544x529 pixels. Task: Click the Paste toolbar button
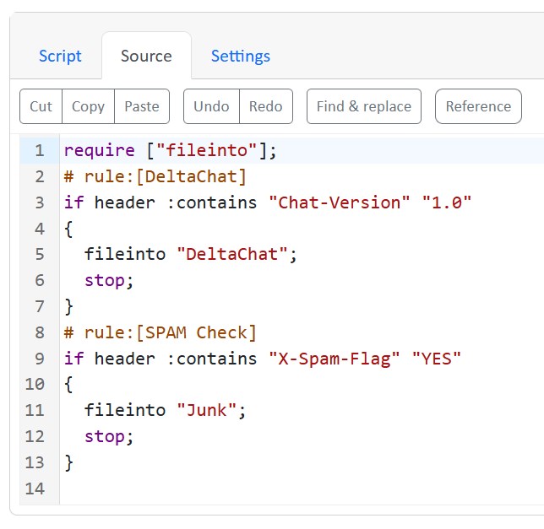[142, 106]
